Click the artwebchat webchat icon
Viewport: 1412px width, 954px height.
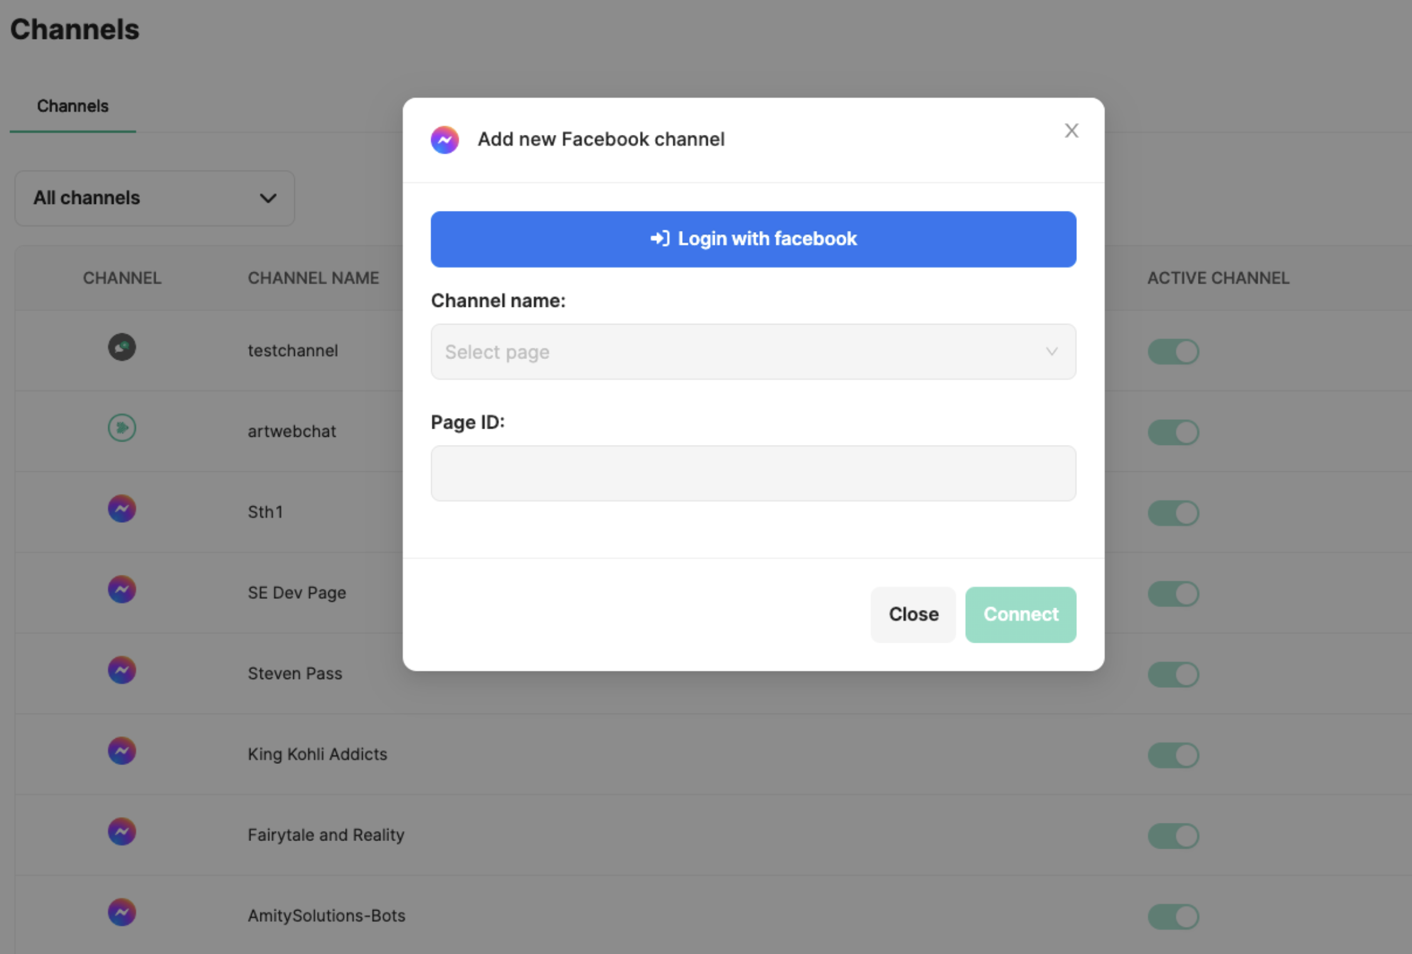[x=122, y=428]
